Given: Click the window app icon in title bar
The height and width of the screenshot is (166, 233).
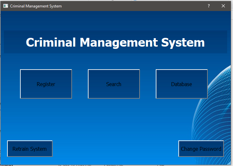Looking at the screenshot, I should (x=5, y=6).
